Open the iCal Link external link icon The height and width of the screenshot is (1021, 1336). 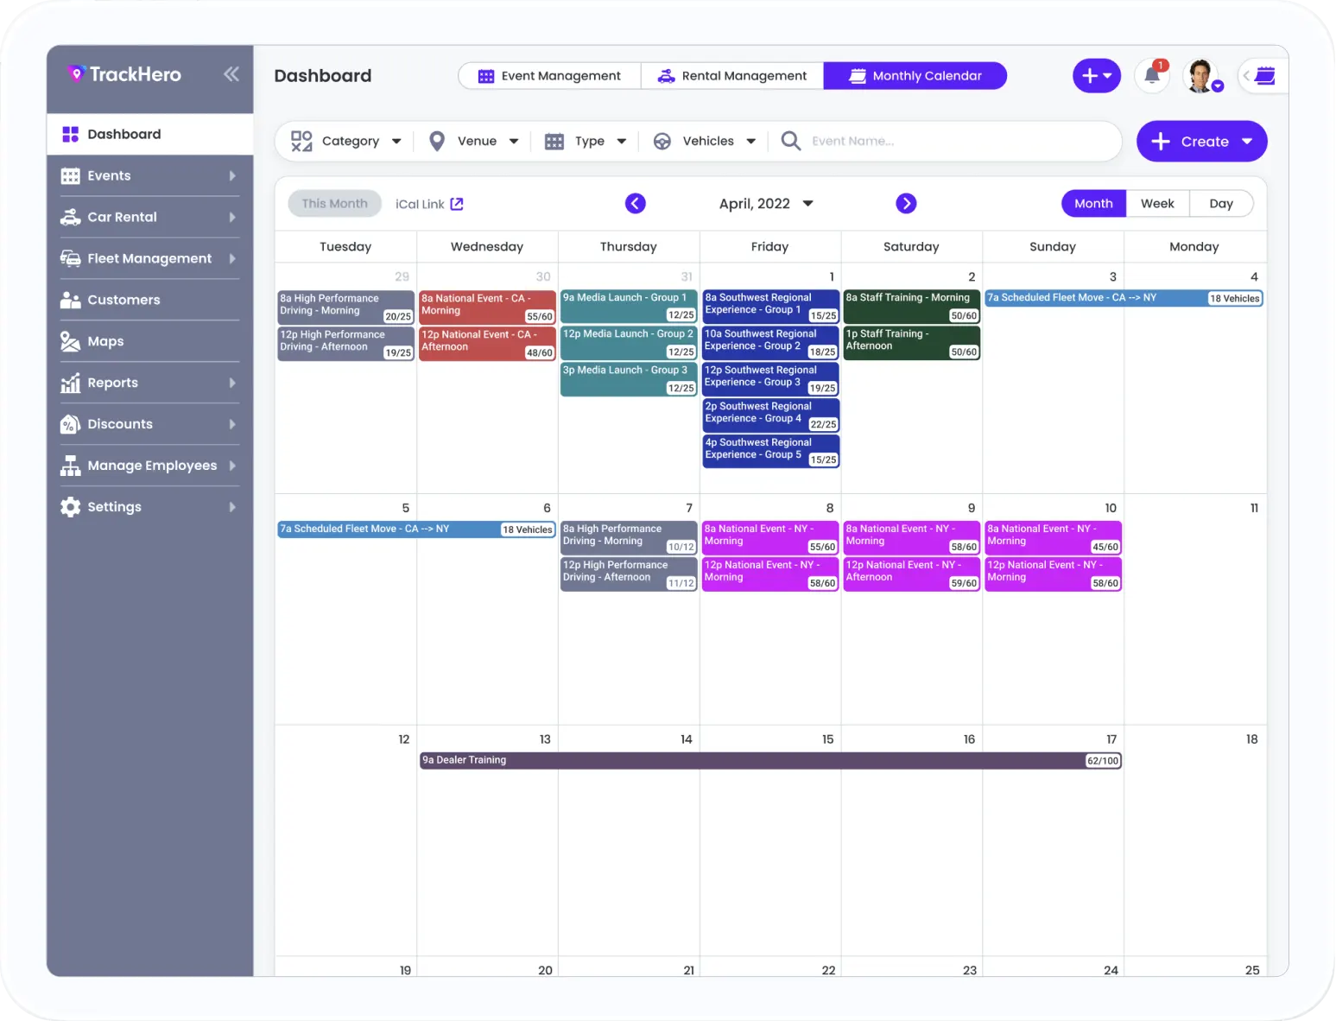coord(457,204)
